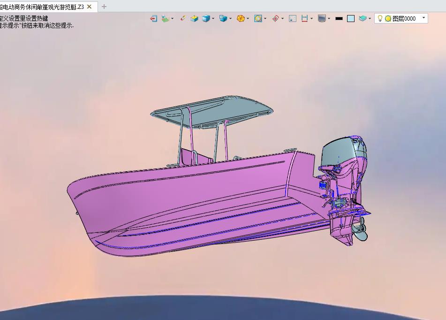Select the red eraser/pencil toolbar icon

pyautogui.click(x=182, y=19)
